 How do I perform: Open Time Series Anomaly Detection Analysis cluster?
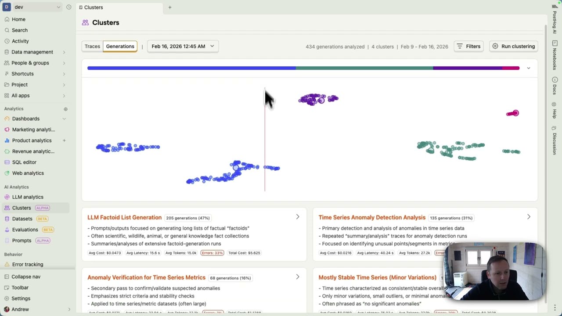(x=372, y=218)
